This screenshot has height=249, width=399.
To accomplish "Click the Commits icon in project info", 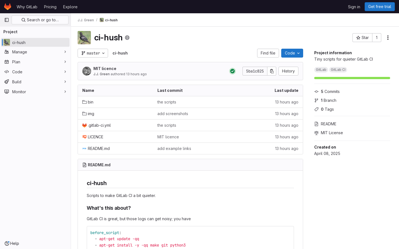I will 316,92.
